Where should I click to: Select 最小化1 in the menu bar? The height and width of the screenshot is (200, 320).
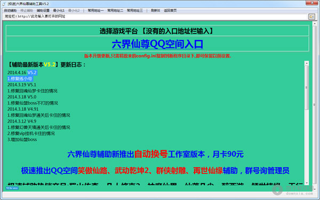59,11
